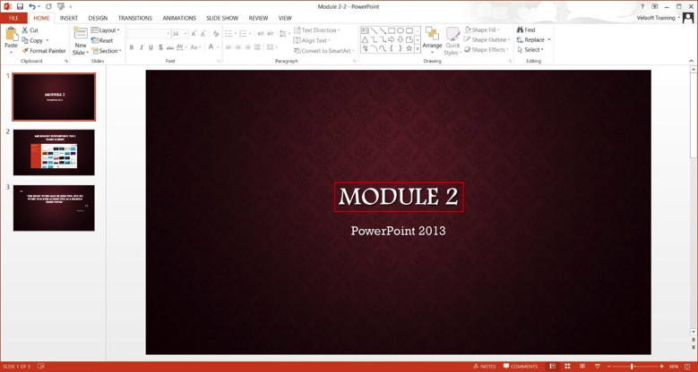
Task: Toggle Reading View in status bar
Action: (582, 367)
